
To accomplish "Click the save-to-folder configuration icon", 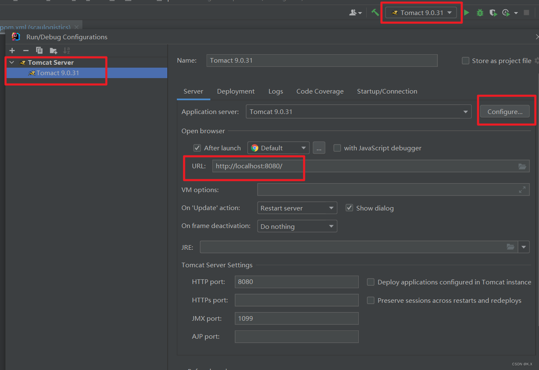I will point(53,51).
